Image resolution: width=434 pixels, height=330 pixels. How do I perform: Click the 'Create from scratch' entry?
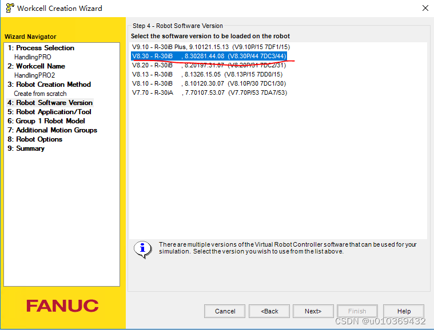tap(41, 94)
